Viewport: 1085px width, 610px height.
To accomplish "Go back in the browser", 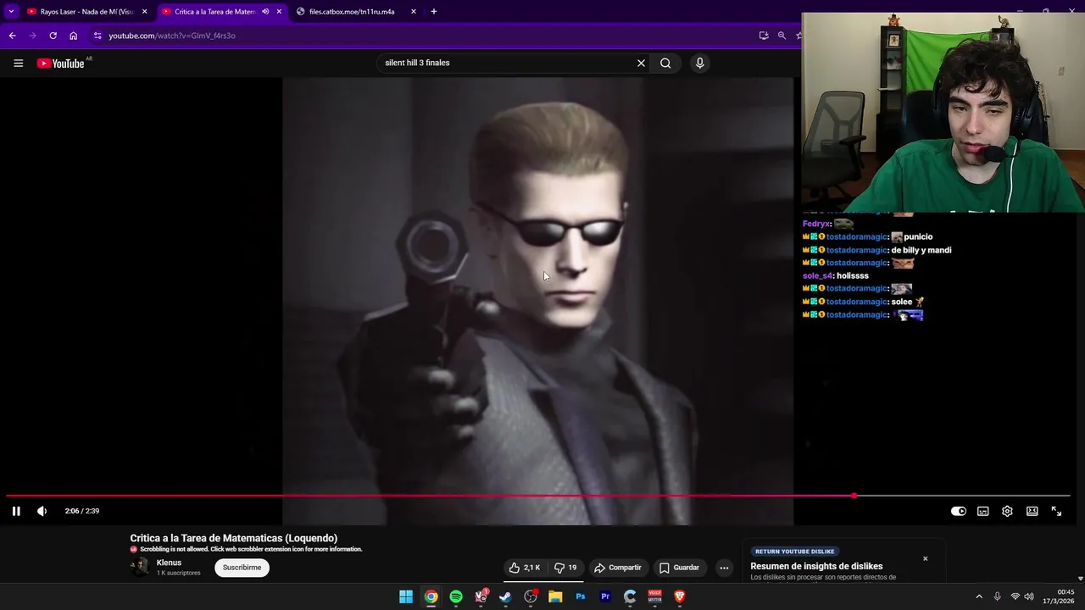I will tap(12, 36).
